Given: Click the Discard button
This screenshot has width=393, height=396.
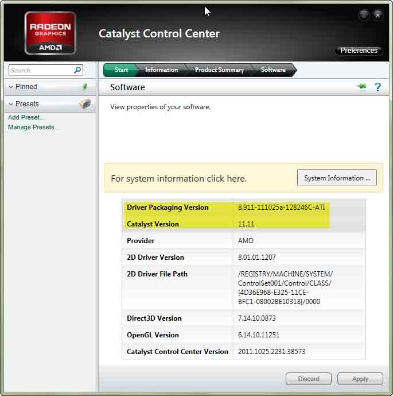Looking at the screenshot, I should point(309,379).
